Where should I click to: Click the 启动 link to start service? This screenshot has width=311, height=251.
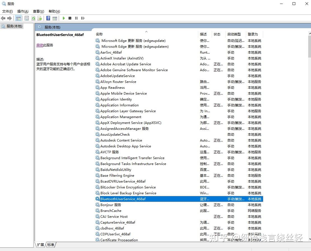[40, 45]
